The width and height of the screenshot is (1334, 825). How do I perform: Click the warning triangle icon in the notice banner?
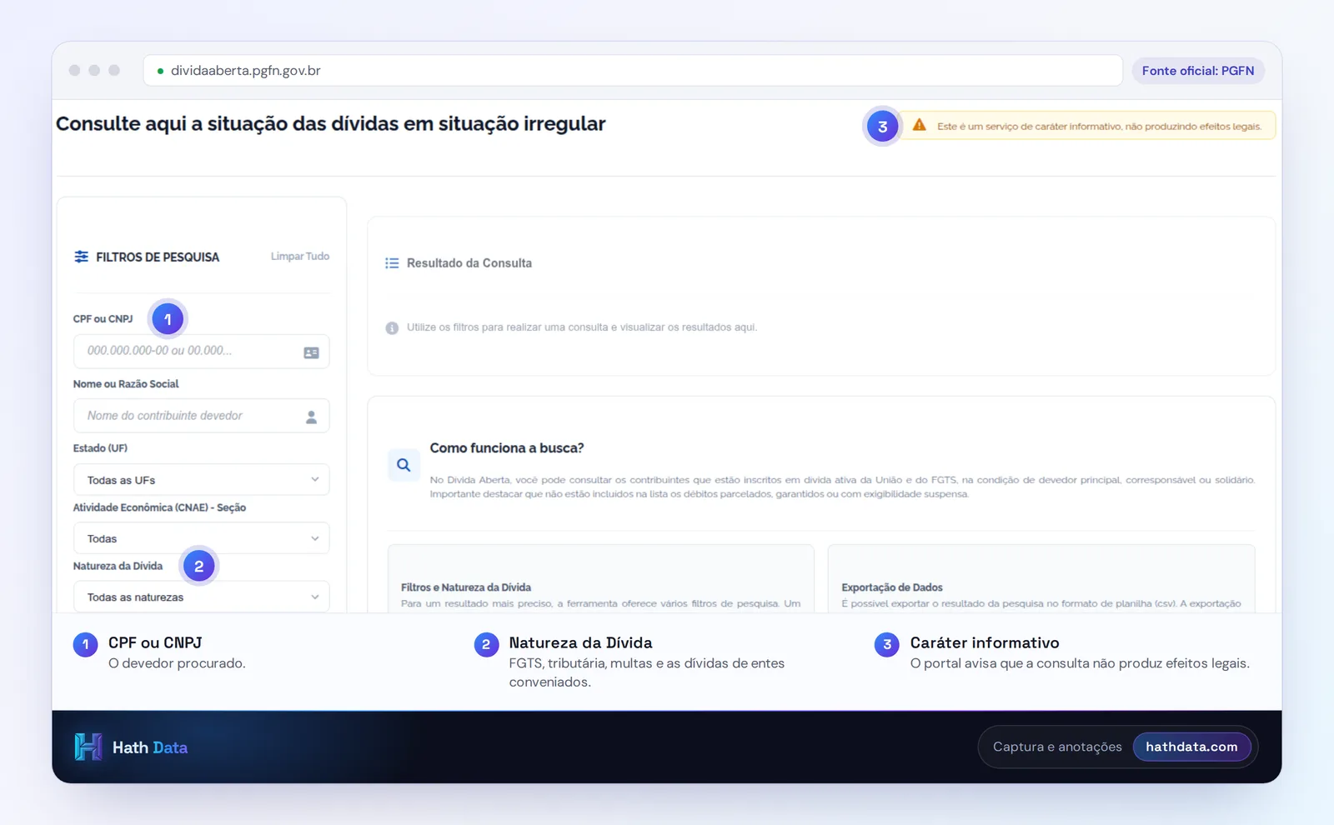919,125
